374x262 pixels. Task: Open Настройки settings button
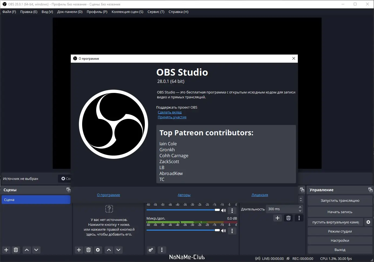(340, 241)
